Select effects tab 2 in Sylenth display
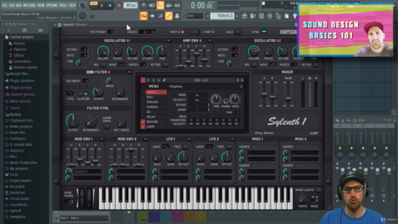398x224 pixels. 148,80
